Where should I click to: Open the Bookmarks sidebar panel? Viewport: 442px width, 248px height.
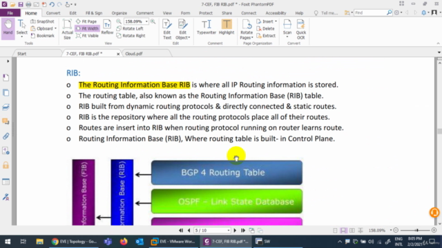tap(6, 78)
